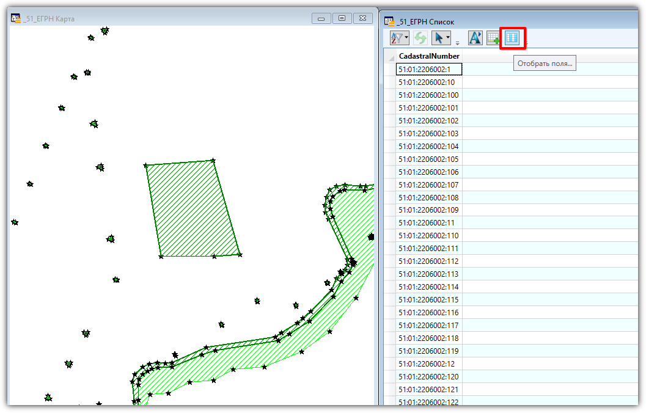646x413 pixels.
Task: Tick the row selector for 51:01:2206002:110
Action: point(389,236)
